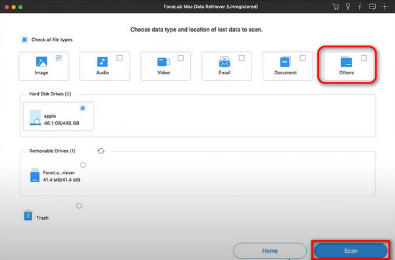Uncheck the Image file type checkbox
Screen dimensions: 395x260
pos(59,58)
